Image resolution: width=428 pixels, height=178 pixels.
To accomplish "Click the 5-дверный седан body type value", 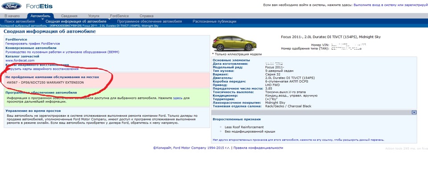I will click(279, 71).
